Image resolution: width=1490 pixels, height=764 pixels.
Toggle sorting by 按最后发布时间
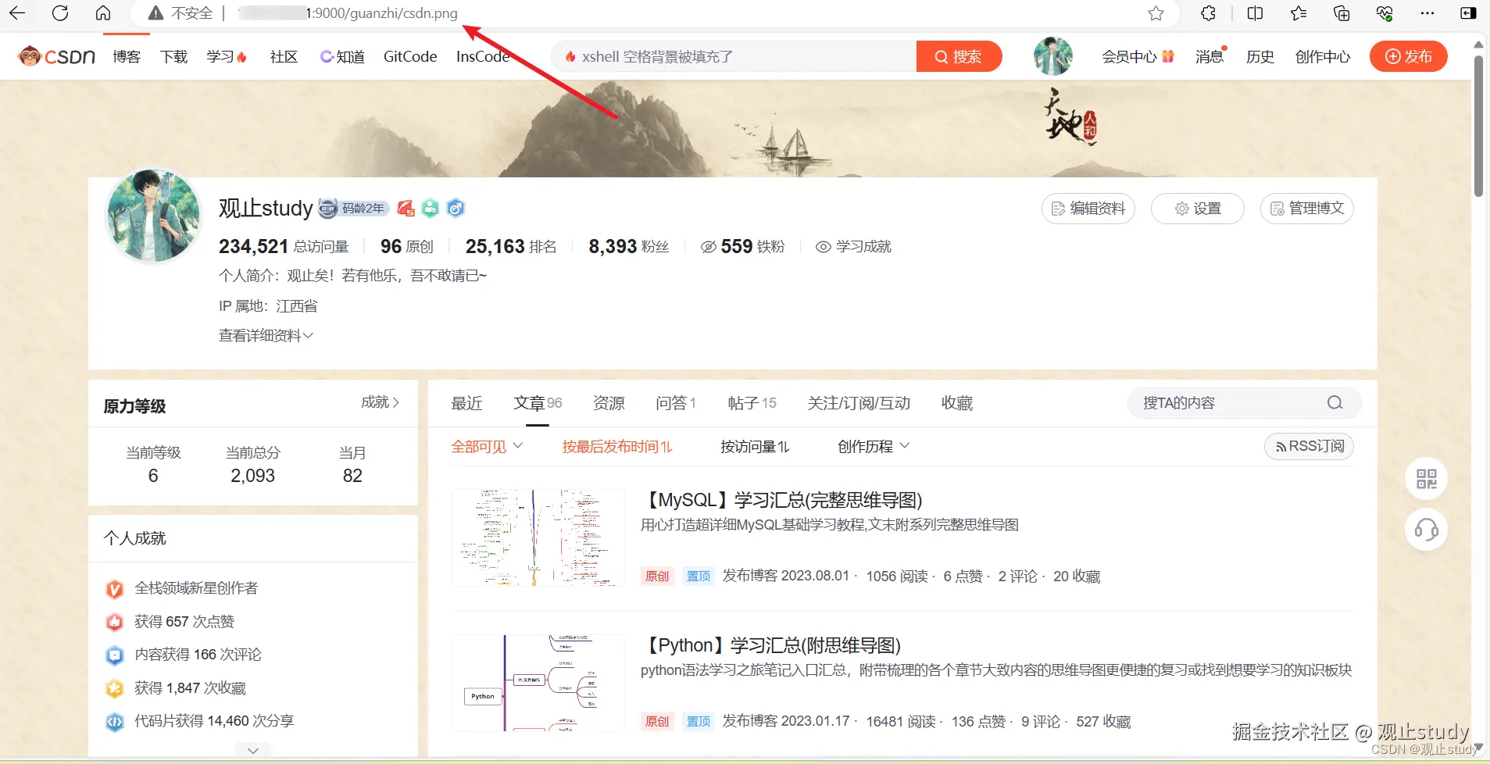click(616, 446)
